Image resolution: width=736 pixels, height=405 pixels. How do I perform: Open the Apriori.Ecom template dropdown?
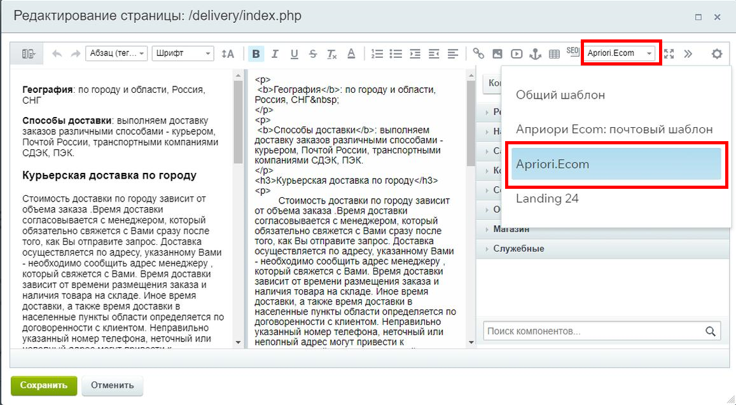620,53
